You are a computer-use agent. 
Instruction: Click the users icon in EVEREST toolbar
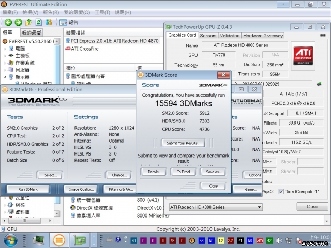49,22
